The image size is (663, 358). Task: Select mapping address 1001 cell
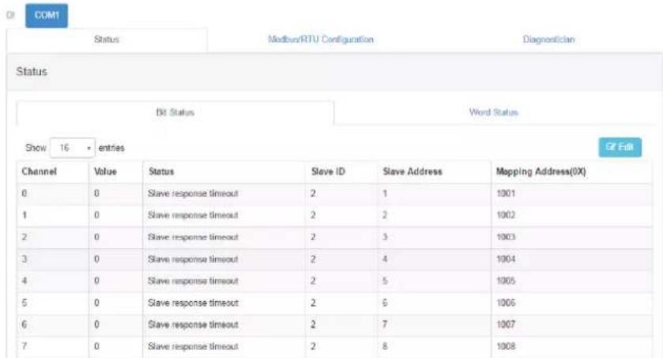(x=571, y=194)
